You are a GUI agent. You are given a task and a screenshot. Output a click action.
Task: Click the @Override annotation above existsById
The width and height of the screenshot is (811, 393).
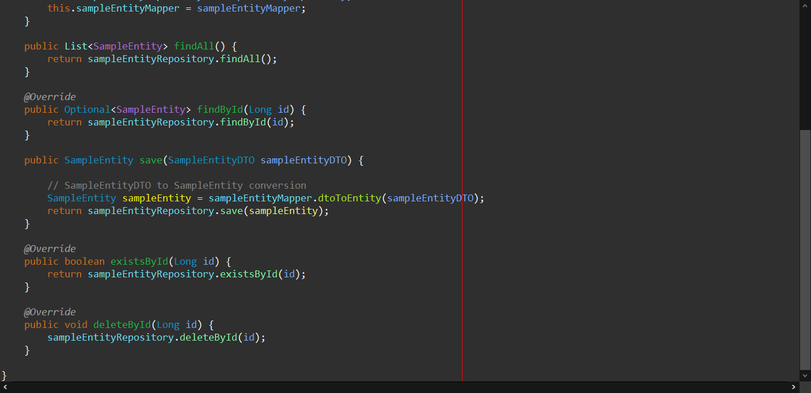pyautogui.click(x=50, y=249)
